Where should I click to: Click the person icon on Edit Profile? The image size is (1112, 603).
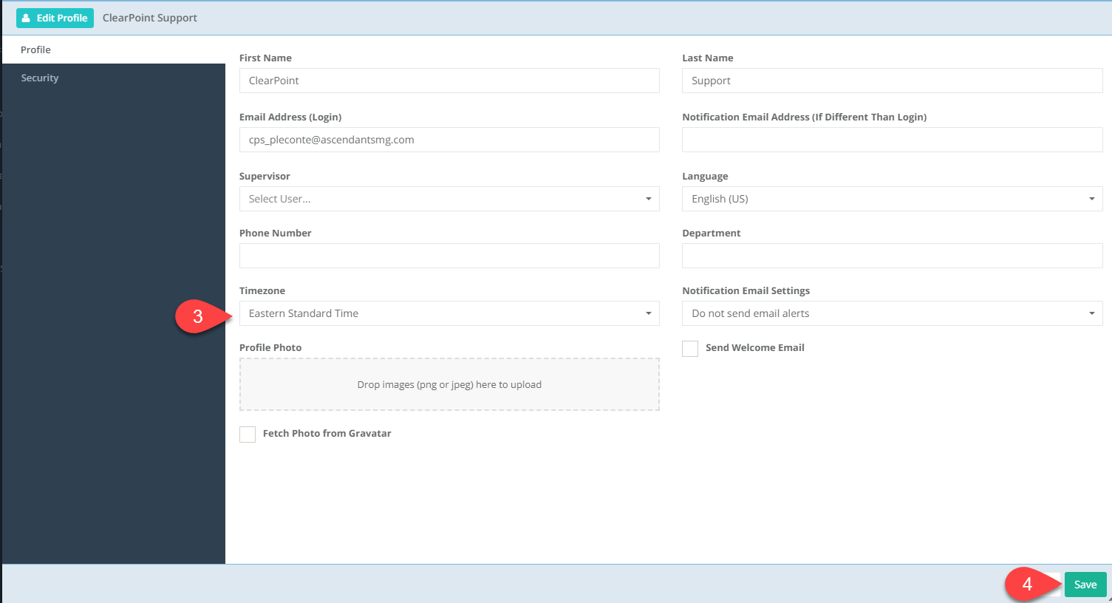27,17
